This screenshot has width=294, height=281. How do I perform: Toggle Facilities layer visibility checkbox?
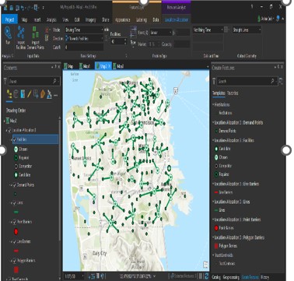point(14,139)
